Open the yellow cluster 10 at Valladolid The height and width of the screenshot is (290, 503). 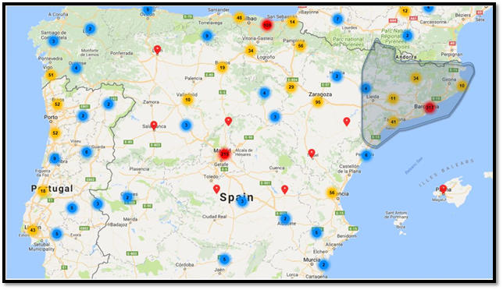[x=187, y=100]
